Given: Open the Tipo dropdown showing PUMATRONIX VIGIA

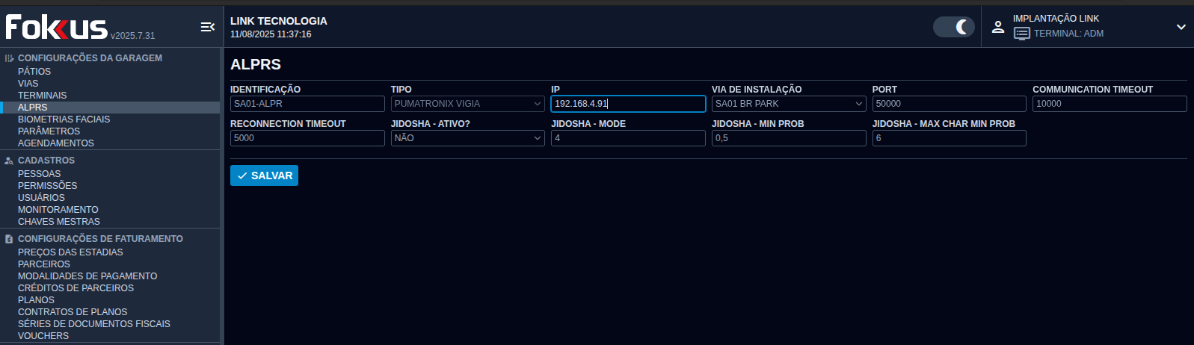Looking at the screenshot, I should [x=467, y=104].
